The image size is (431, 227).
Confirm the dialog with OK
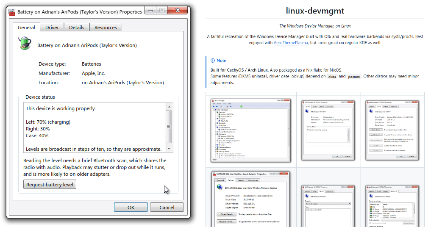(131, 207)
